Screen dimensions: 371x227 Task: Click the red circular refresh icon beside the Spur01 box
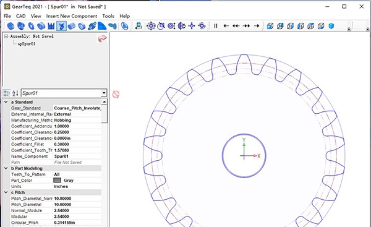(116, 94)
